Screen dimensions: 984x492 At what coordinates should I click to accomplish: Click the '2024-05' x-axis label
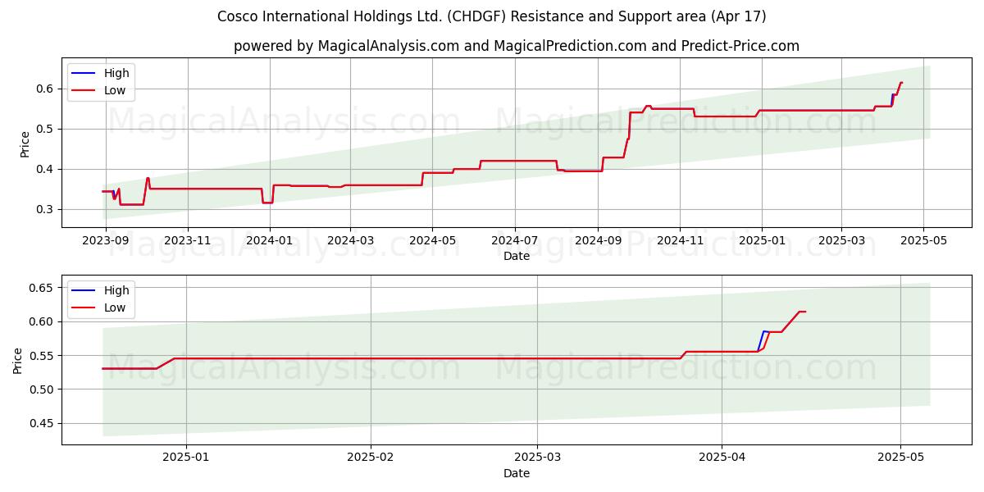(x=432, y=240)
